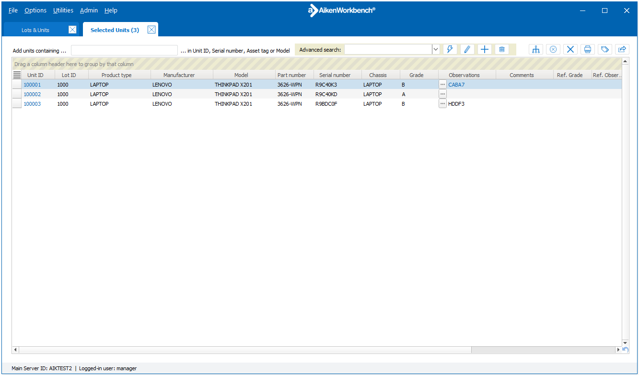Click the blue X remove icon in toolbar
The width and height of the screenshot is (639, 375).
point(570,49)
